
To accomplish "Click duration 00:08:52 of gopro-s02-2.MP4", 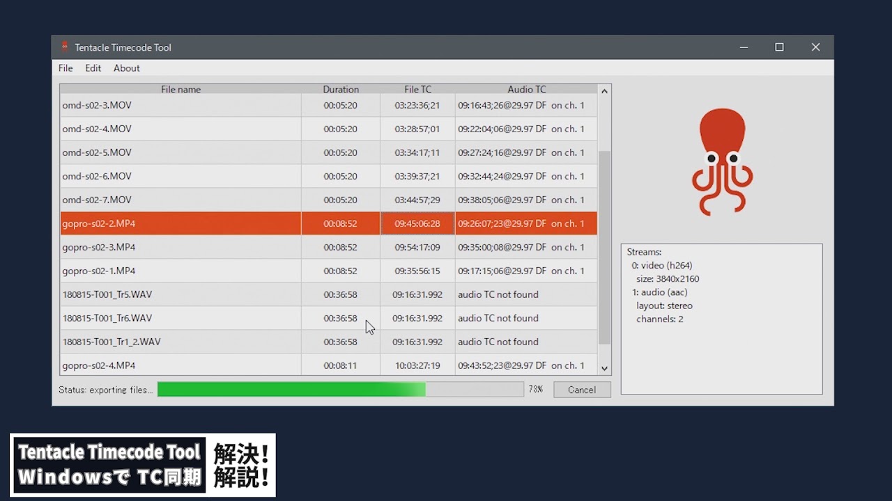I will coord(340,223).
